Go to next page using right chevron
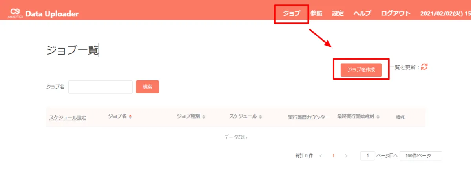This screenshot has width=471, height=186. click(x=346, y=156)
